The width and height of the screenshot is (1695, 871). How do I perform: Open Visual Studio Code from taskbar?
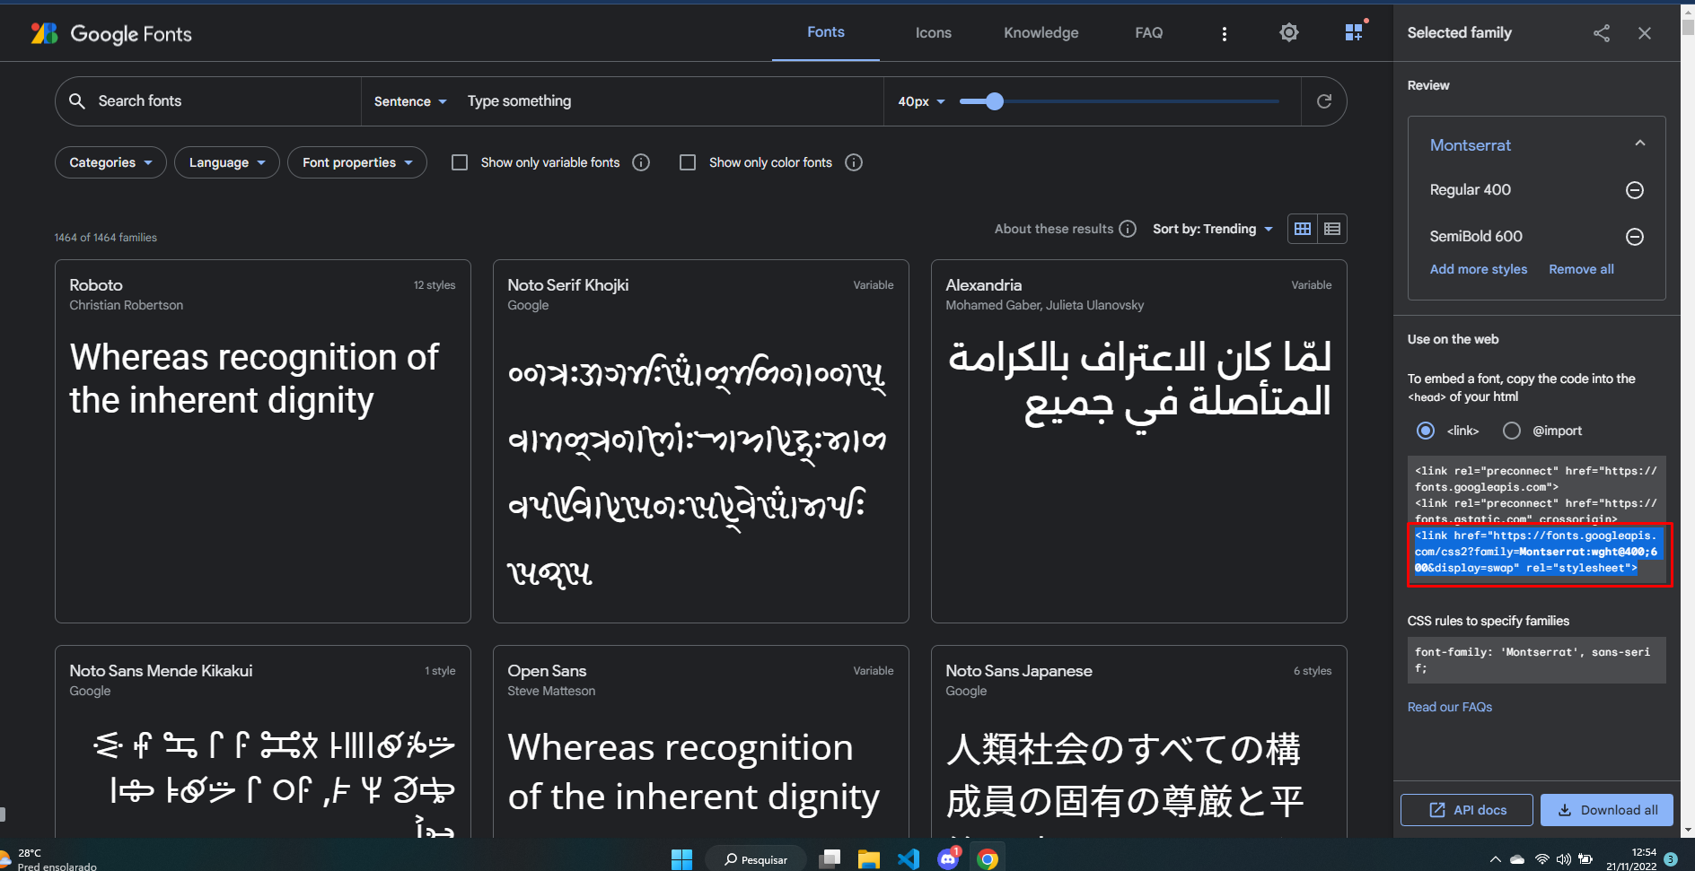(909, 859)
